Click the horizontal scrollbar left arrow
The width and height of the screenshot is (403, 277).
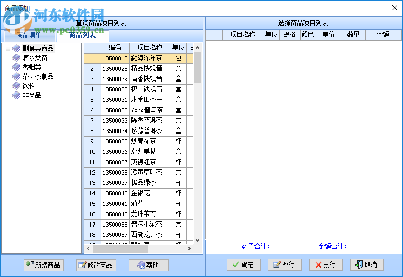pyautogui.click(x=88, y=249)
